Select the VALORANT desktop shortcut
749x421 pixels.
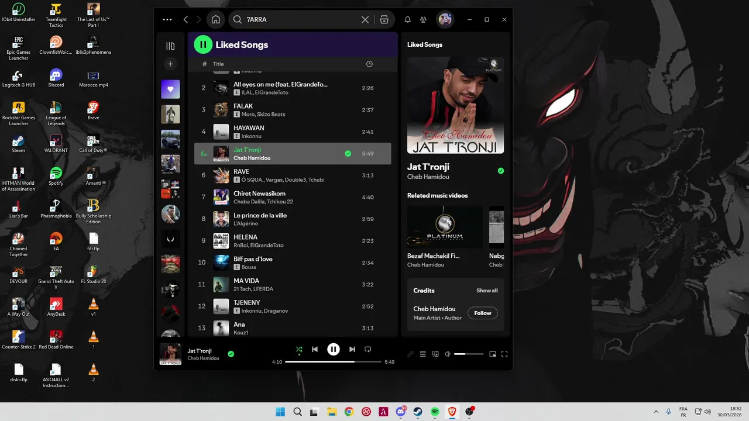pos(56,143)
